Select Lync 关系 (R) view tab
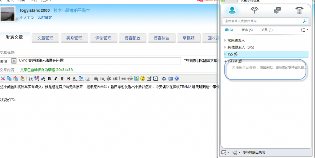The width and height of the screenshot is (315, 158). point(267,30)
